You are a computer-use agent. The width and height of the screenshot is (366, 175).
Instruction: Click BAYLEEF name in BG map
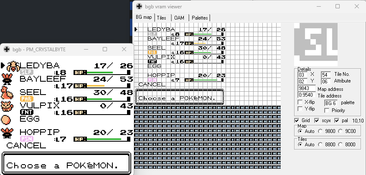(x=163, y=39)
